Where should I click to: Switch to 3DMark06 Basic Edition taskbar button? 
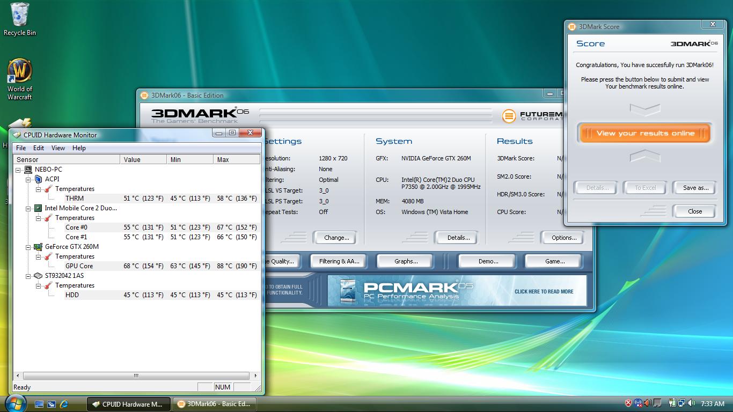(x=214, y=404)
